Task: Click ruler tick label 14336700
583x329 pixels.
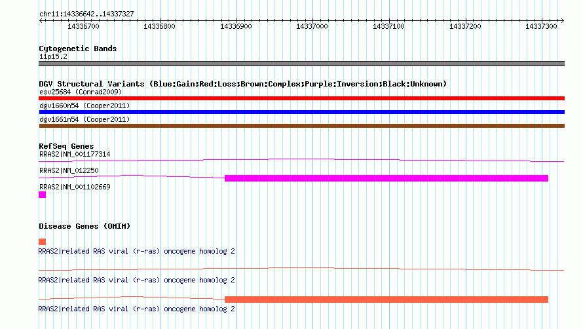Action: [x=83, y=26]
